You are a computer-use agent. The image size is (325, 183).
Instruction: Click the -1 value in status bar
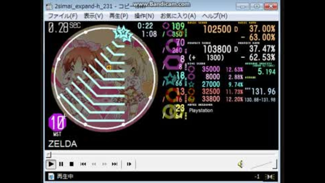coord(257,177)
